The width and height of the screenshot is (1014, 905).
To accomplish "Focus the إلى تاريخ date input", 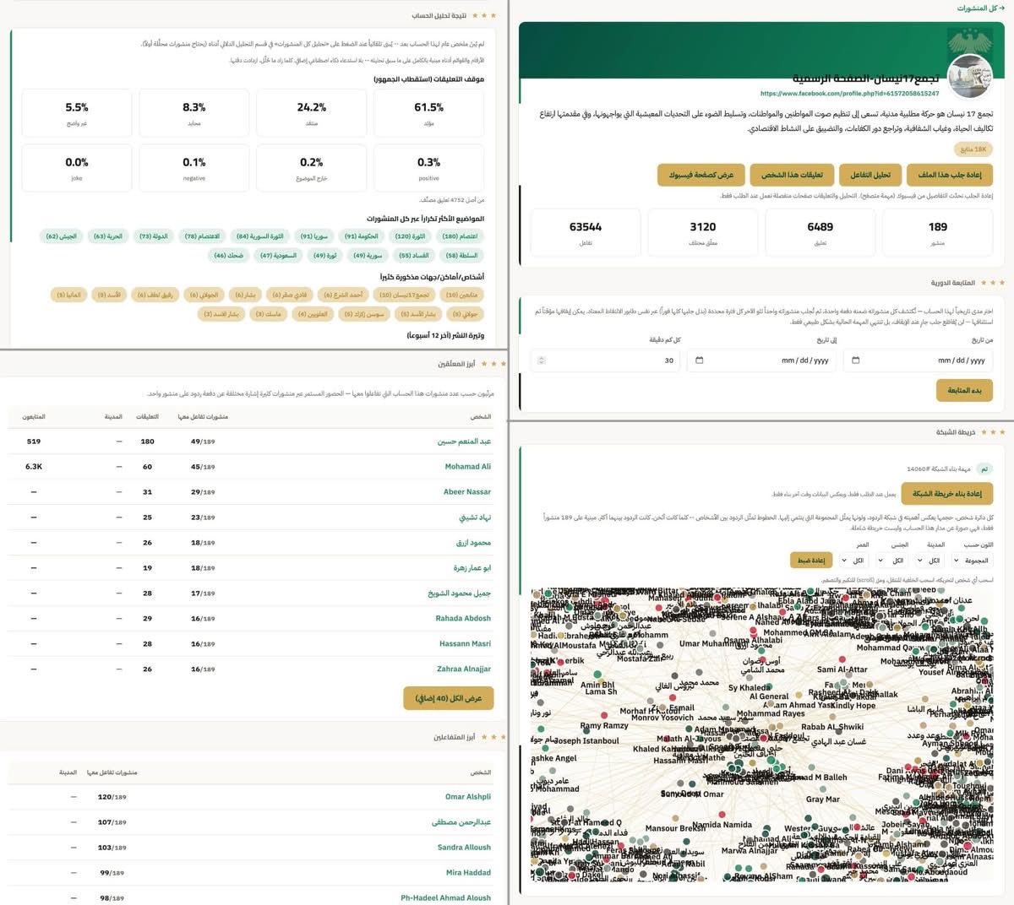I will (761, 360).
